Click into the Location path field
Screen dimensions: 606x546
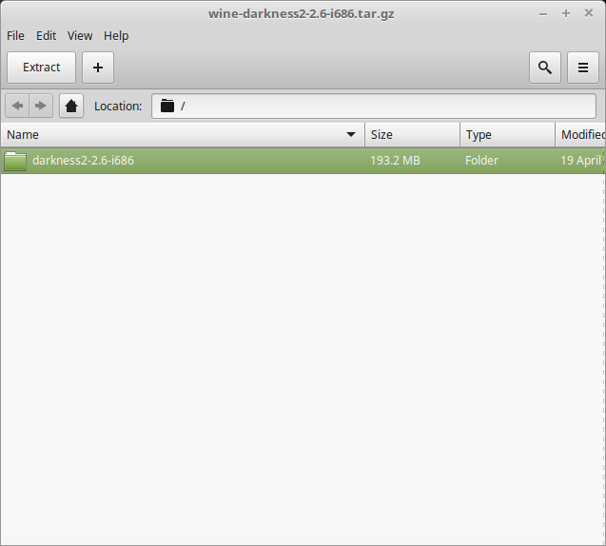(x=374, y=106)
